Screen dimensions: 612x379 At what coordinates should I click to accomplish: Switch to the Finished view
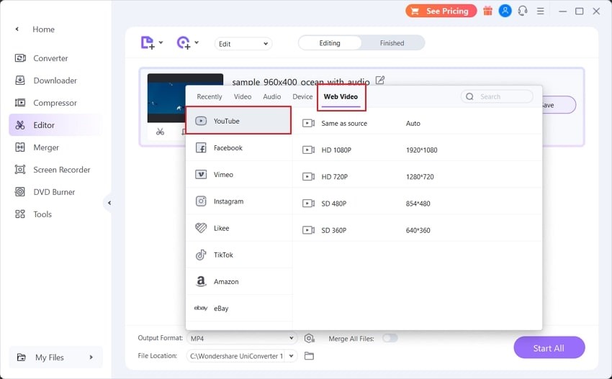click(392, 43)
